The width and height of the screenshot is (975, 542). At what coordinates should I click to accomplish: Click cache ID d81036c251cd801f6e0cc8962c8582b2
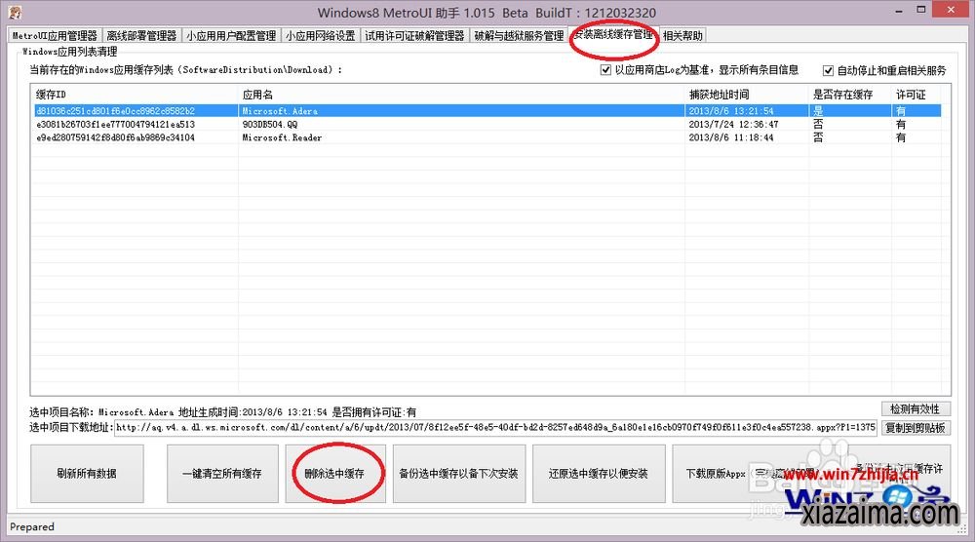coord(116,110)
